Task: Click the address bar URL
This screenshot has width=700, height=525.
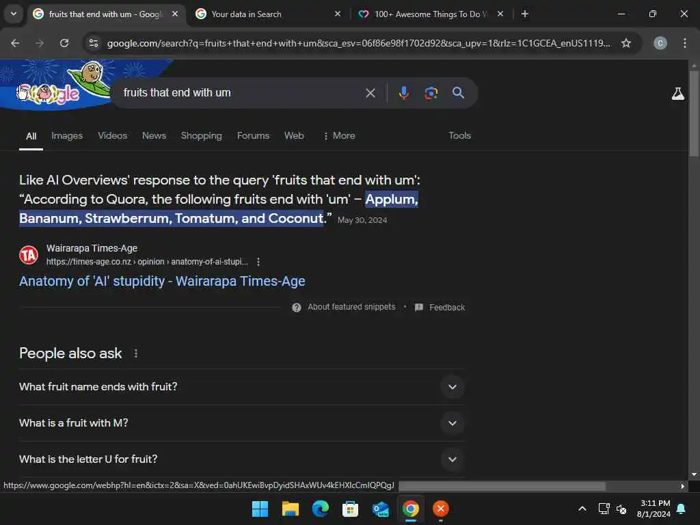Action: click(x=358, y=43)
